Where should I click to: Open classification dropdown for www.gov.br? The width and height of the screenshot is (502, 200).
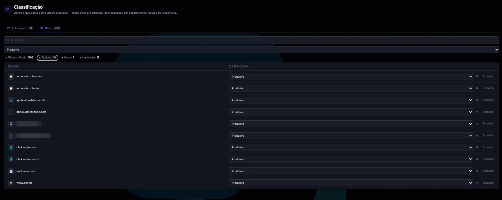coord(351,183)
